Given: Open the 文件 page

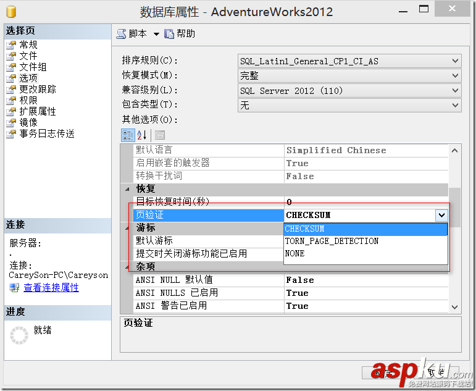Looking at the screenshot, I should (28, 56).
